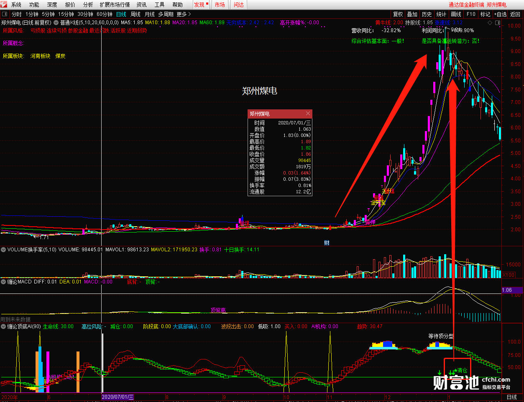Open the F10 company info

(471, 14)
